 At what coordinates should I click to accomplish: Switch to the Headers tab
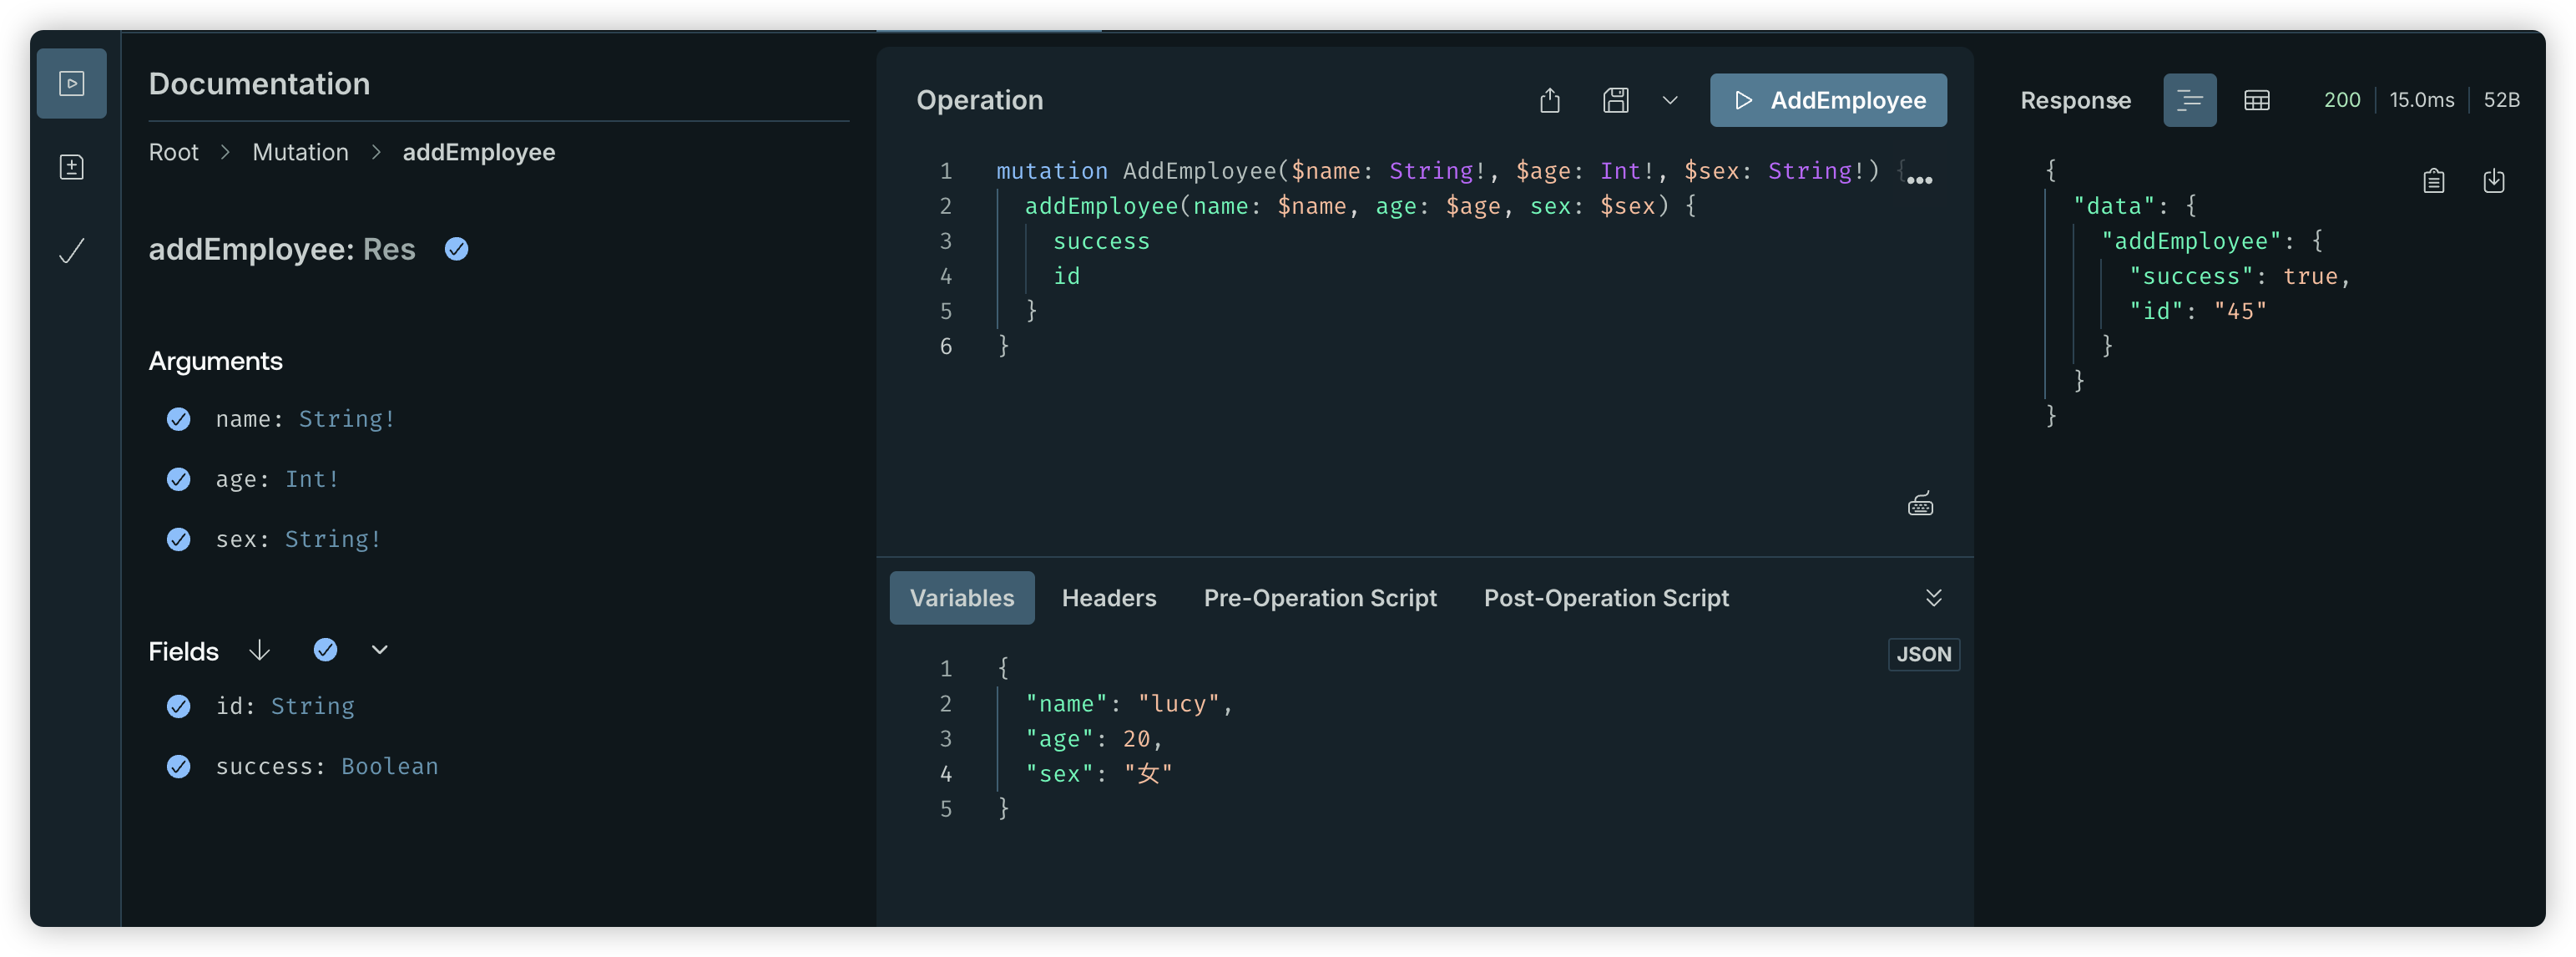coord(1108,597)
